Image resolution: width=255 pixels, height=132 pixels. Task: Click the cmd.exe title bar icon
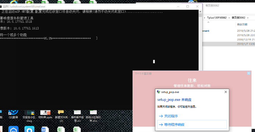[x=1, y=7]
